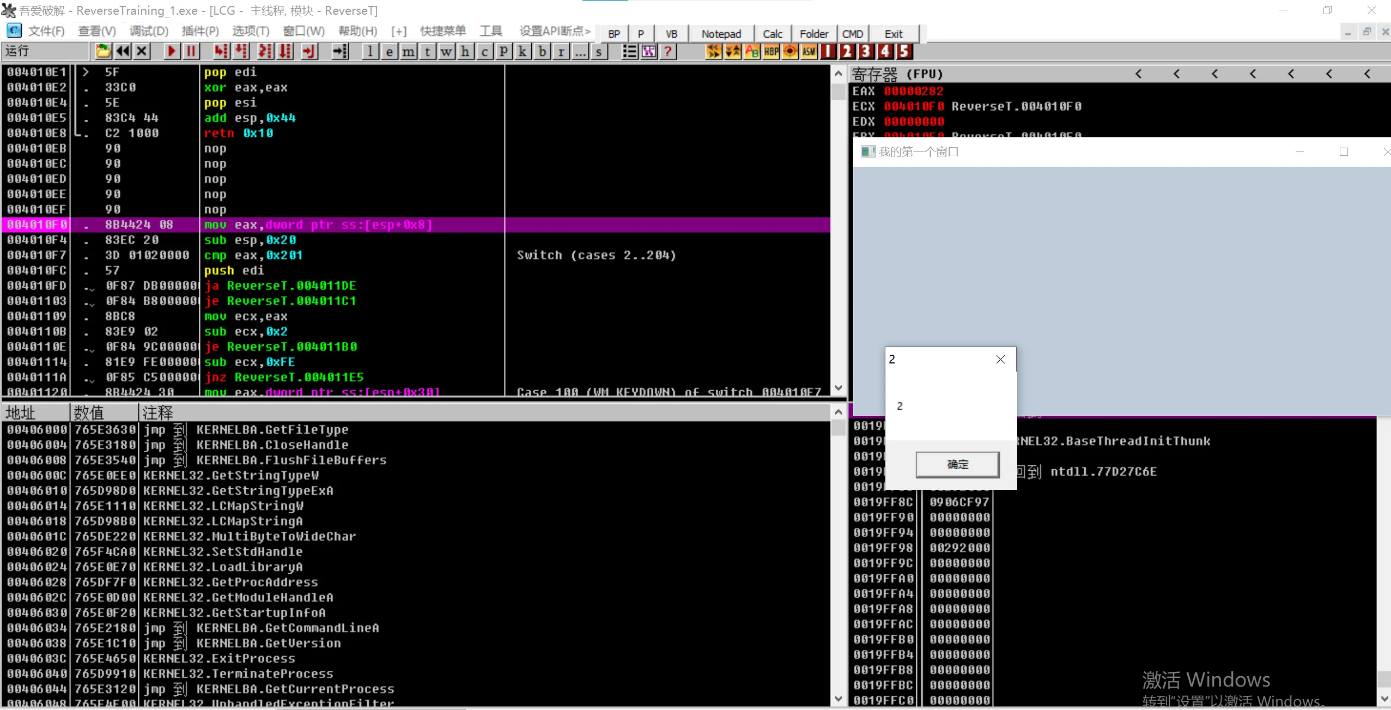Click the ASM toolbar icon

point(809,52)
